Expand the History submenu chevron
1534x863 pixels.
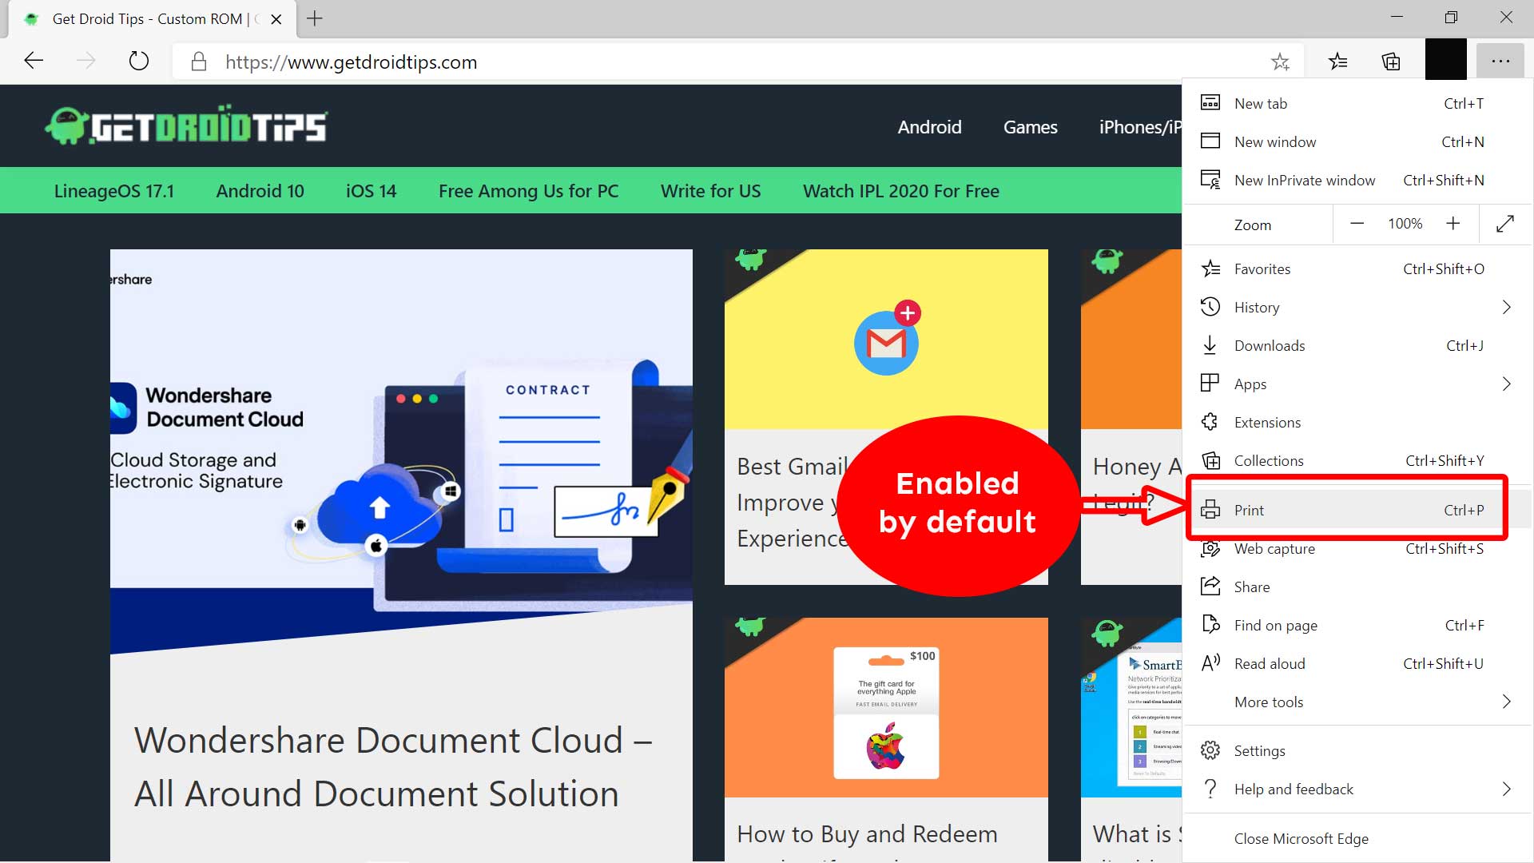click(x=1507, y=307)
